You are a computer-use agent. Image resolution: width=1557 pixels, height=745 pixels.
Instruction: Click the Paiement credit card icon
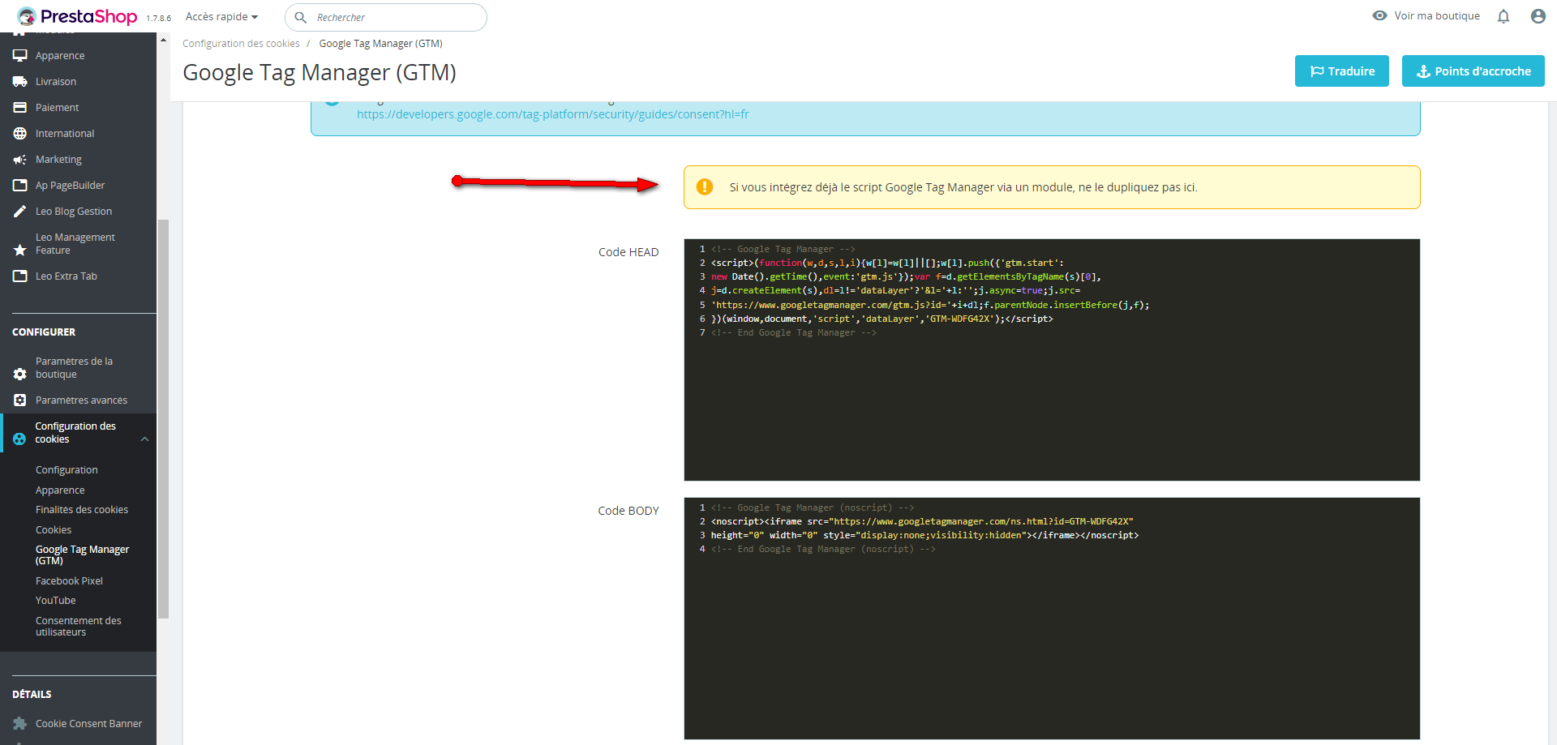point(20,108)
